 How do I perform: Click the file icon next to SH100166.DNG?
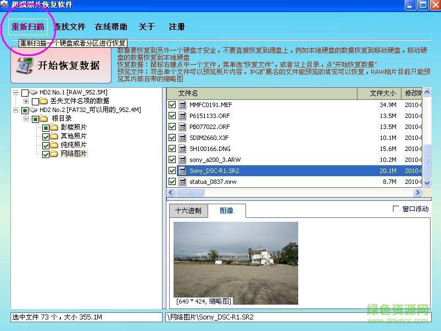pos(181,148)
